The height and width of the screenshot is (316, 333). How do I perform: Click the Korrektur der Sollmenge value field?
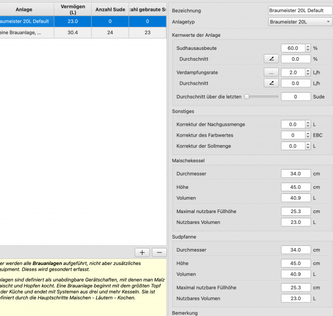click(x=293, y=146)
